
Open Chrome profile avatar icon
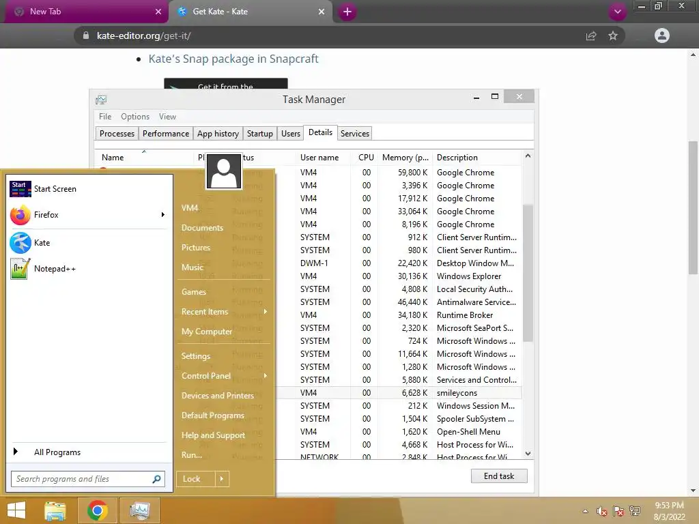point(662,35)
